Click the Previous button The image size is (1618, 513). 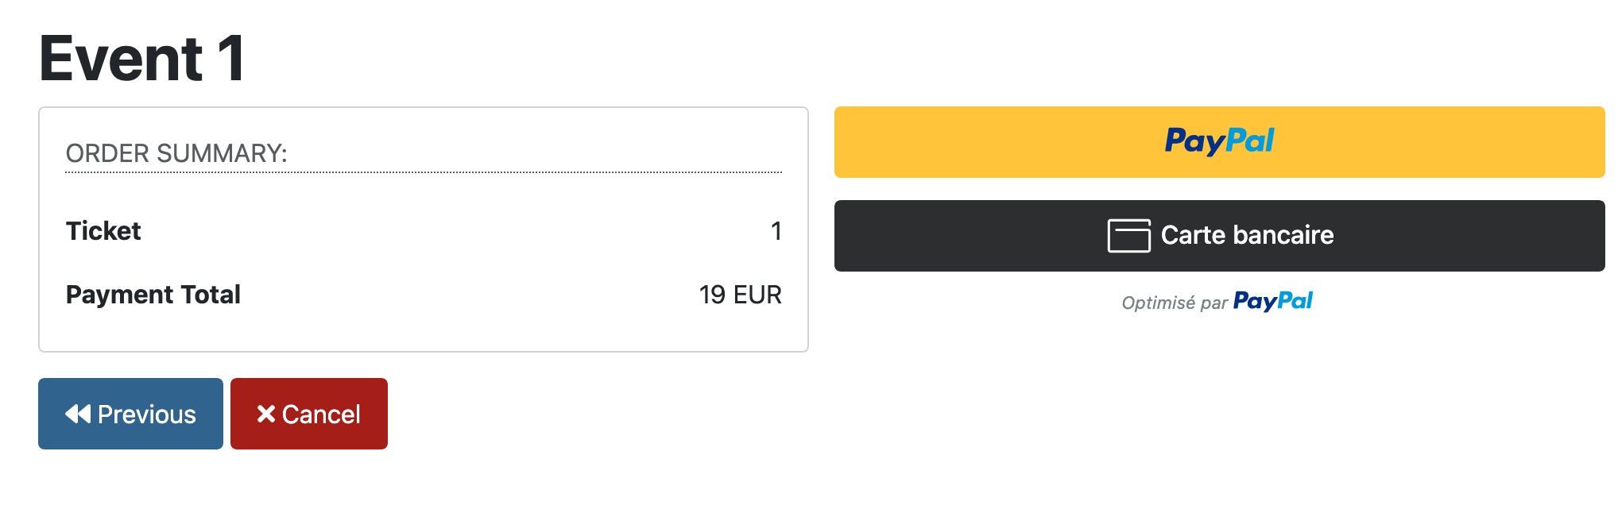pyautogui.click(x=130, y=413)
